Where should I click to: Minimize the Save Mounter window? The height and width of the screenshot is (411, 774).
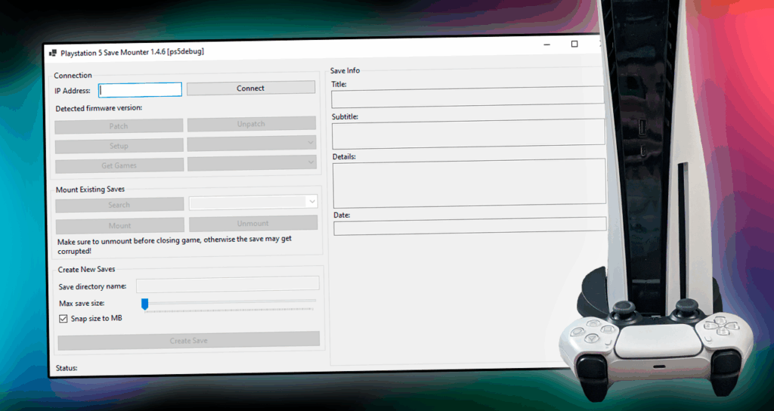pos(546,45)
